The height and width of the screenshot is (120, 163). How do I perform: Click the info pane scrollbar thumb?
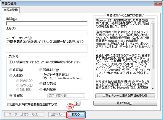153,46
